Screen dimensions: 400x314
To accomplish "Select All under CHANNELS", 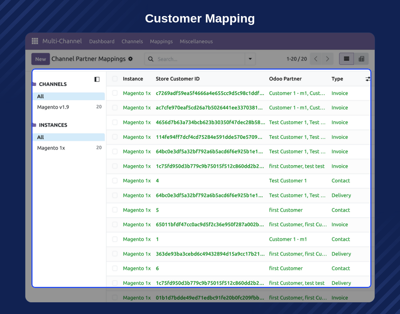I will click(x=69, y=96).
